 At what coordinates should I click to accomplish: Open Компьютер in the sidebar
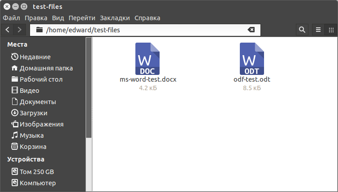point(38,183)
